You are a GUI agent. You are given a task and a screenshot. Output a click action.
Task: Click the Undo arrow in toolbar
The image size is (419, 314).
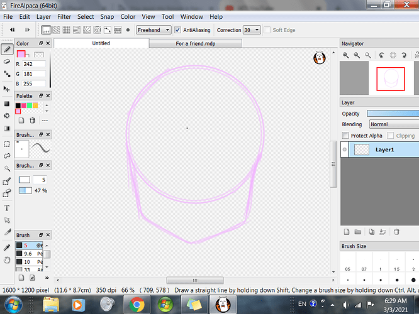(x=13, y=30)
